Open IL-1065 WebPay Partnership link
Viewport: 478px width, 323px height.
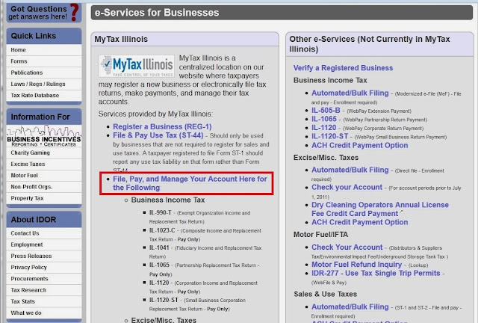click(x=323, y=119)
